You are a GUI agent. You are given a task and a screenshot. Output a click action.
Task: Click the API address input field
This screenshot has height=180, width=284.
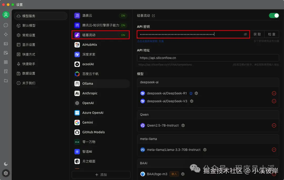tap(208, 58)
